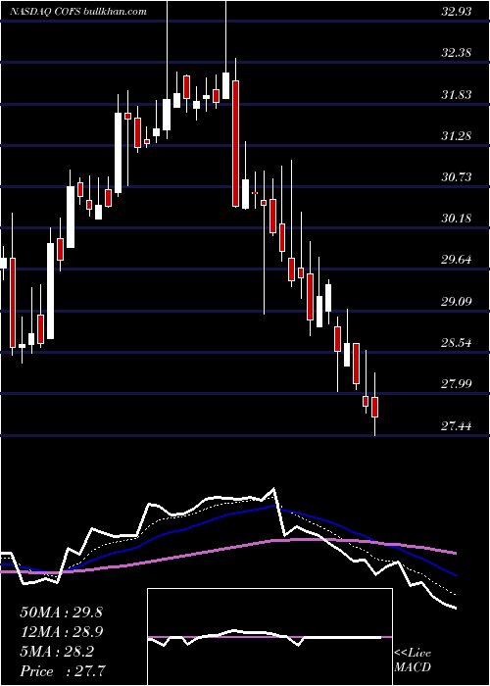This screenshot has width=490, height=686.
Task: Click the NASDAQ COFS bullkhan.com title text
Action: (x=78, y=12)
